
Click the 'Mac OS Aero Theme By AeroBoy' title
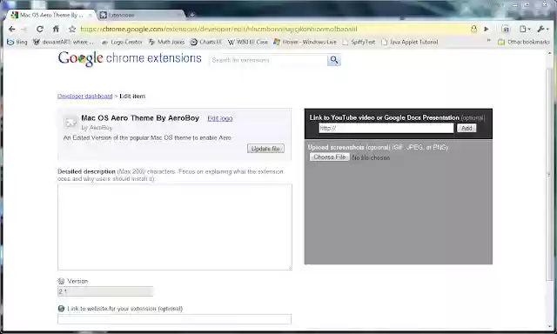point(140,118)
